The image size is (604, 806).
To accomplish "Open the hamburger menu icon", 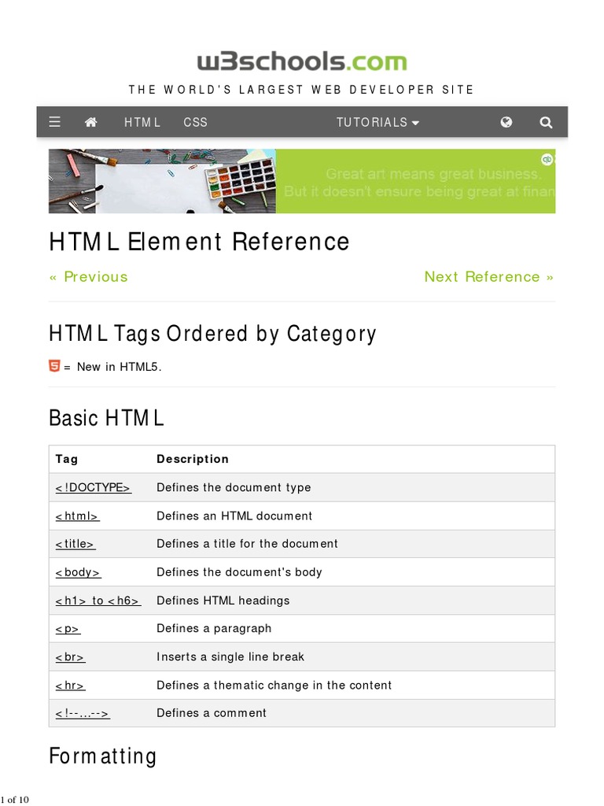I will pyautogui.click(x=54, y=122).
